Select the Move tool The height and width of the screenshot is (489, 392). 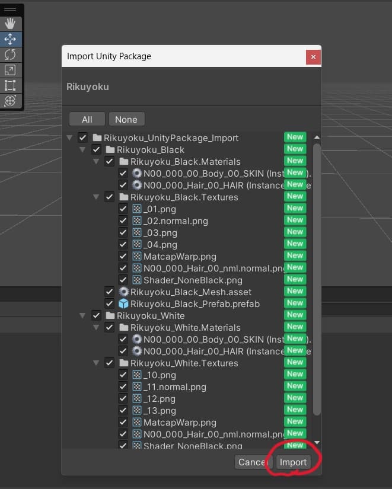click(10, 40)
